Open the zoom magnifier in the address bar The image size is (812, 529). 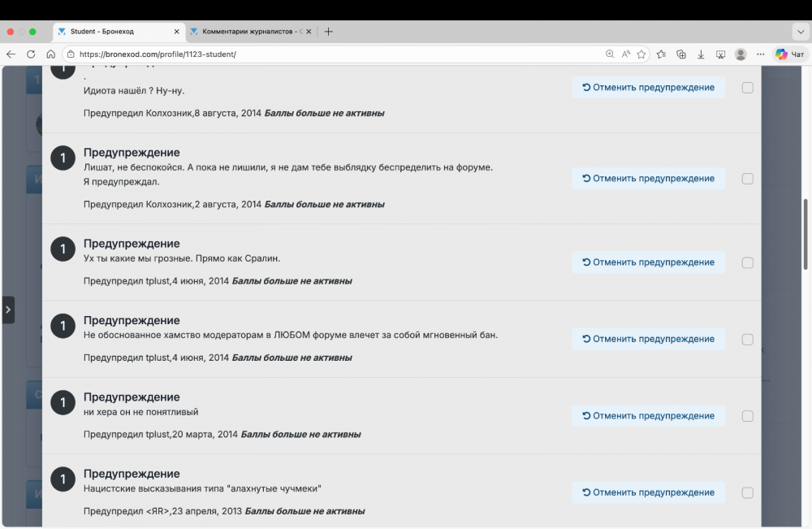click(610, 54)
